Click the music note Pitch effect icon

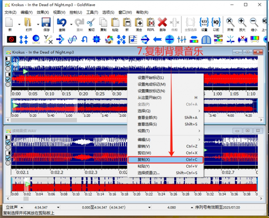(x=133, y=39)
